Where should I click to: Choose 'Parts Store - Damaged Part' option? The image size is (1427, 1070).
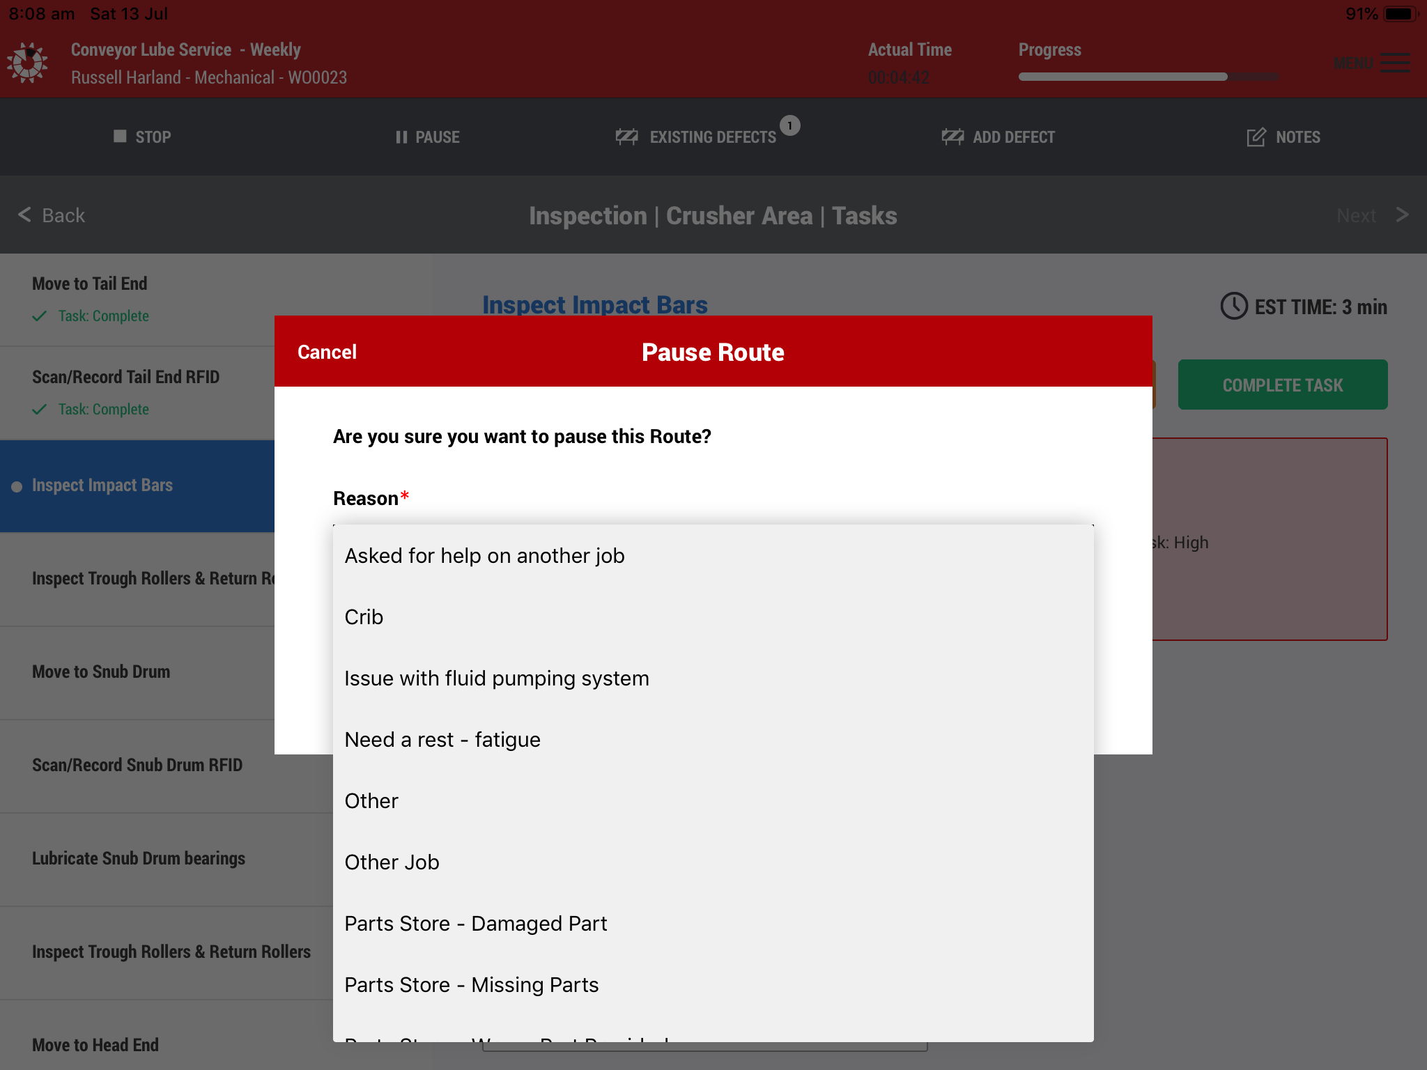tap(476, 924)
